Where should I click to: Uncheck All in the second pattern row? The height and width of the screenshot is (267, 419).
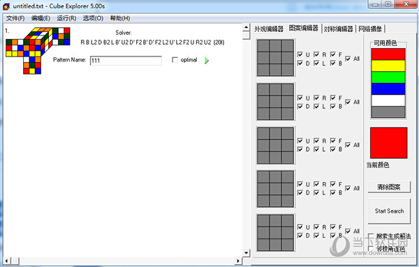(x=348, y=102)
